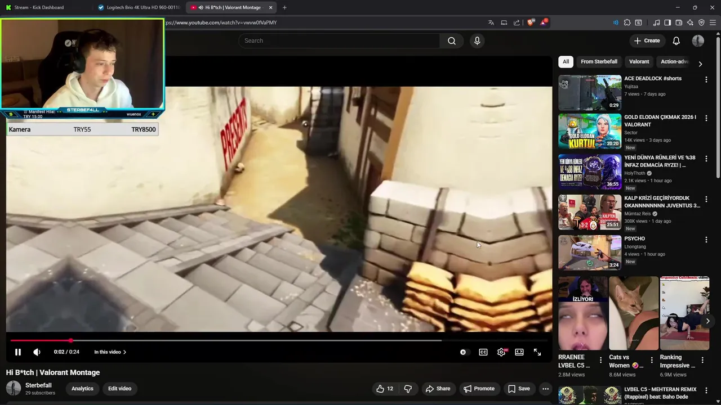This screenshot has height=405, width=721.
Task: Open 'GOLD ELODAN ÇIKMAK 2026' video title
Action: click(x=660, y=121)
